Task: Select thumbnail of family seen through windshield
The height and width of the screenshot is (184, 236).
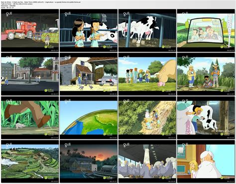Action: pyautogui.click(x=206, y=30)
